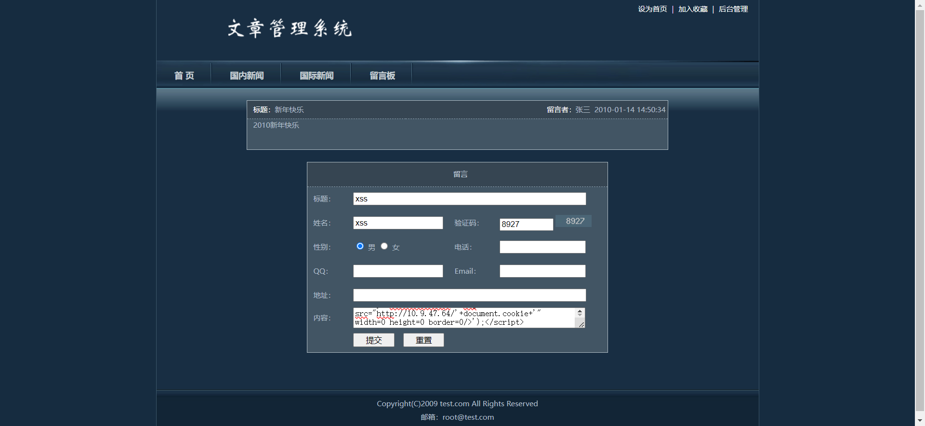
Task: Select the 女 radio button
Action: 384,246
